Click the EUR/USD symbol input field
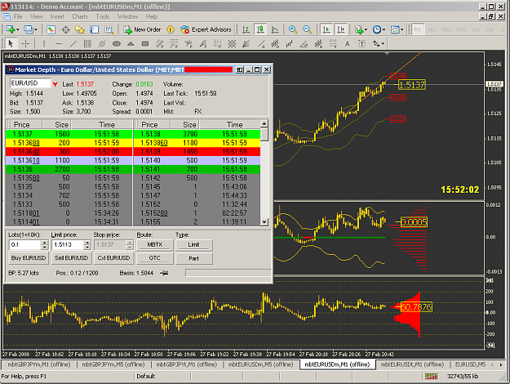 coord(30,83)
